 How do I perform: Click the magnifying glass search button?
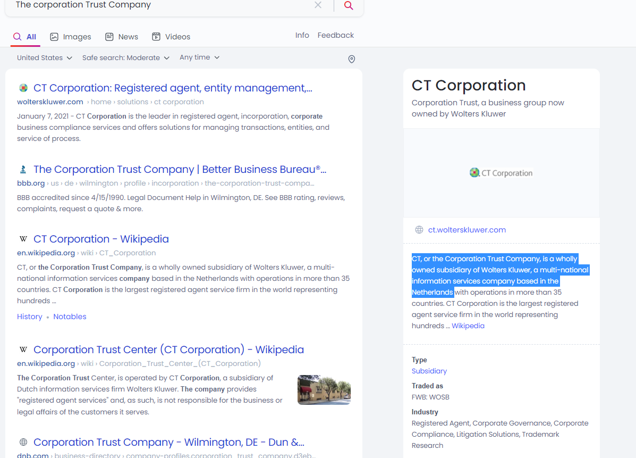349,5
